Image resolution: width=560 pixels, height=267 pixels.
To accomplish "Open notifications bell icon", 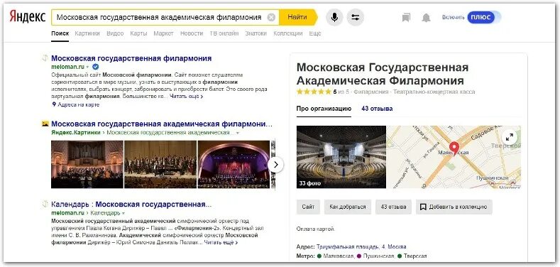I will [x=426, y=18].
